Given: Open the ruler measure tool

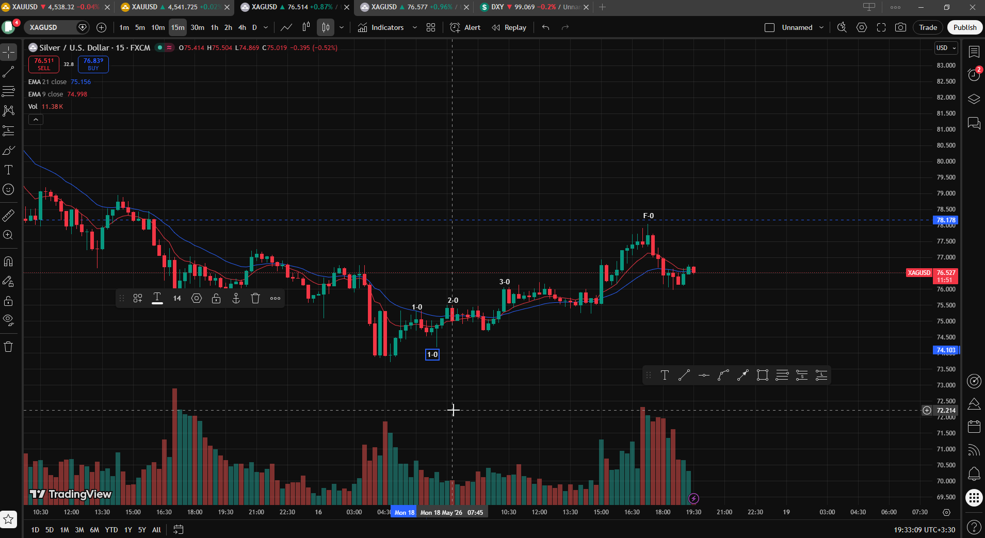Looking at the screenshot, I should tap(8, 216).
